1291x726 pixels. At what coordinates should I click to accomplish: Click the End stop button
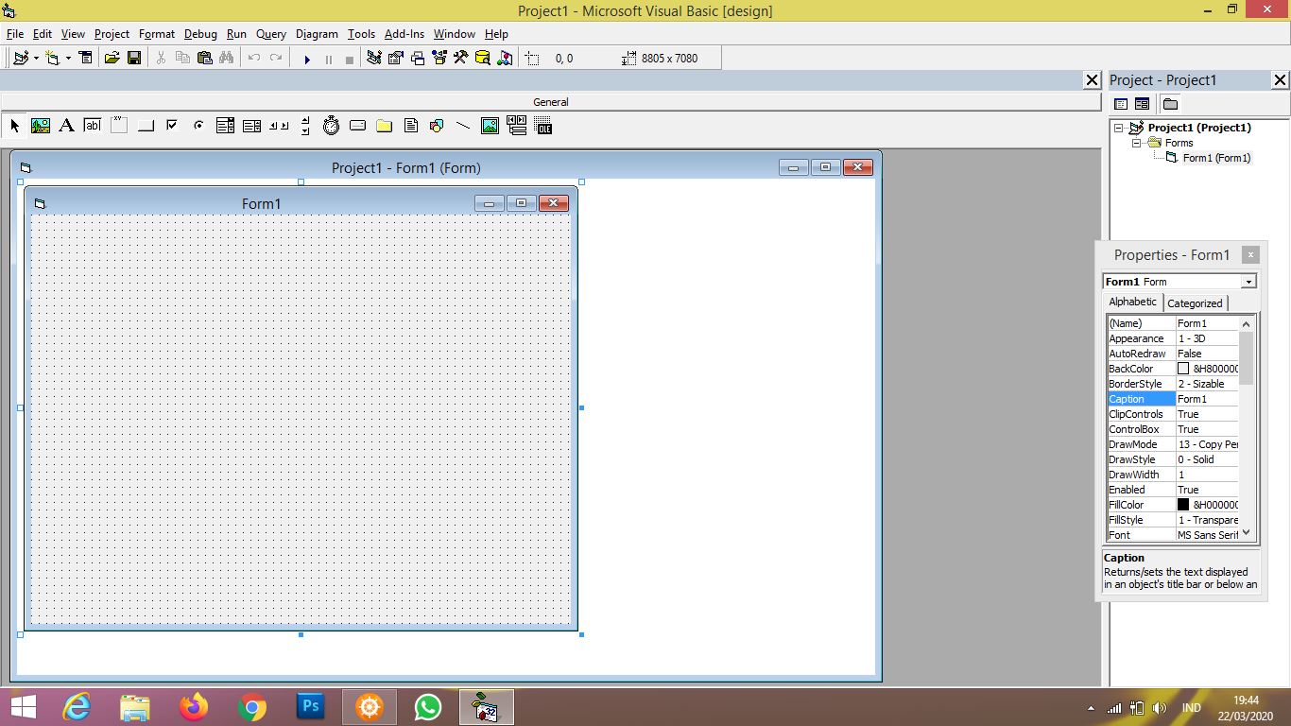[349, 59]
